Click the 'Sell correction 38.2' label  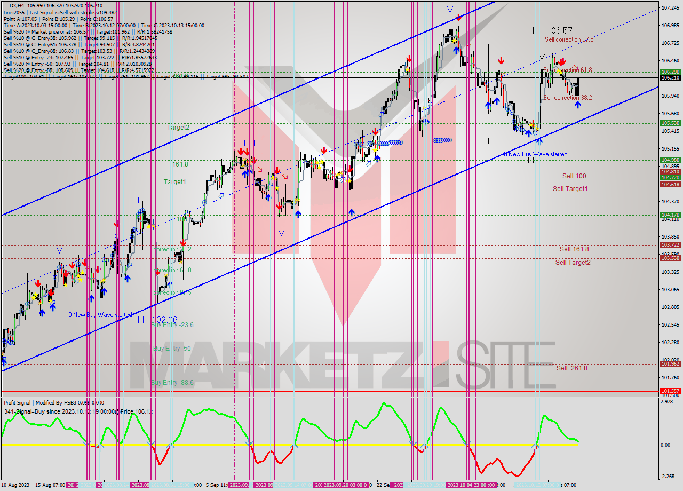coord(568,98)
